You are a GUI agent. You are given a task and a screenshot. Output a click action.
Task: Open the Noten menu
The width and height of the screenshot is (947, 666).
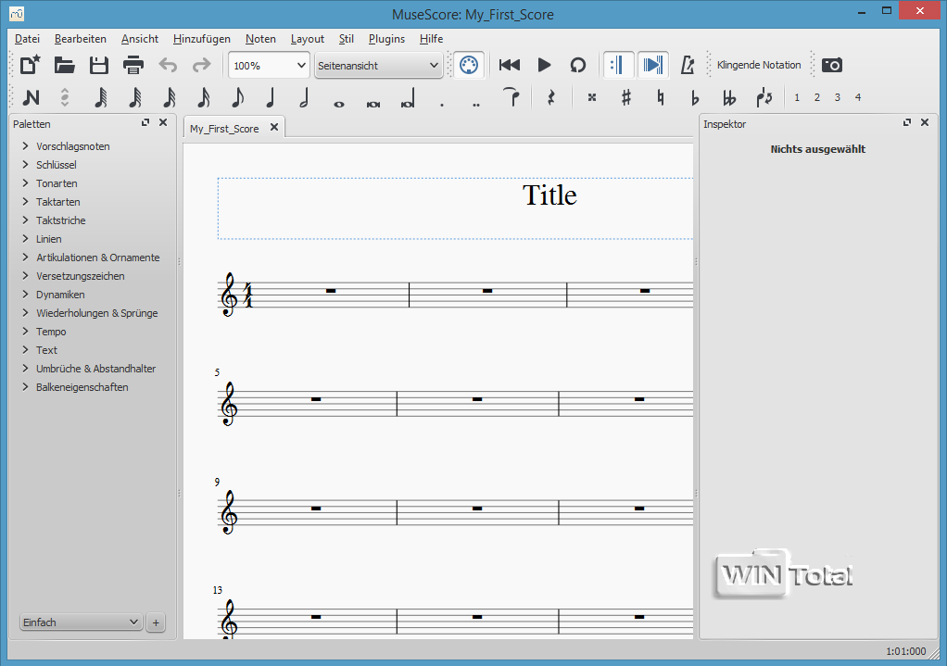point(260,39)
